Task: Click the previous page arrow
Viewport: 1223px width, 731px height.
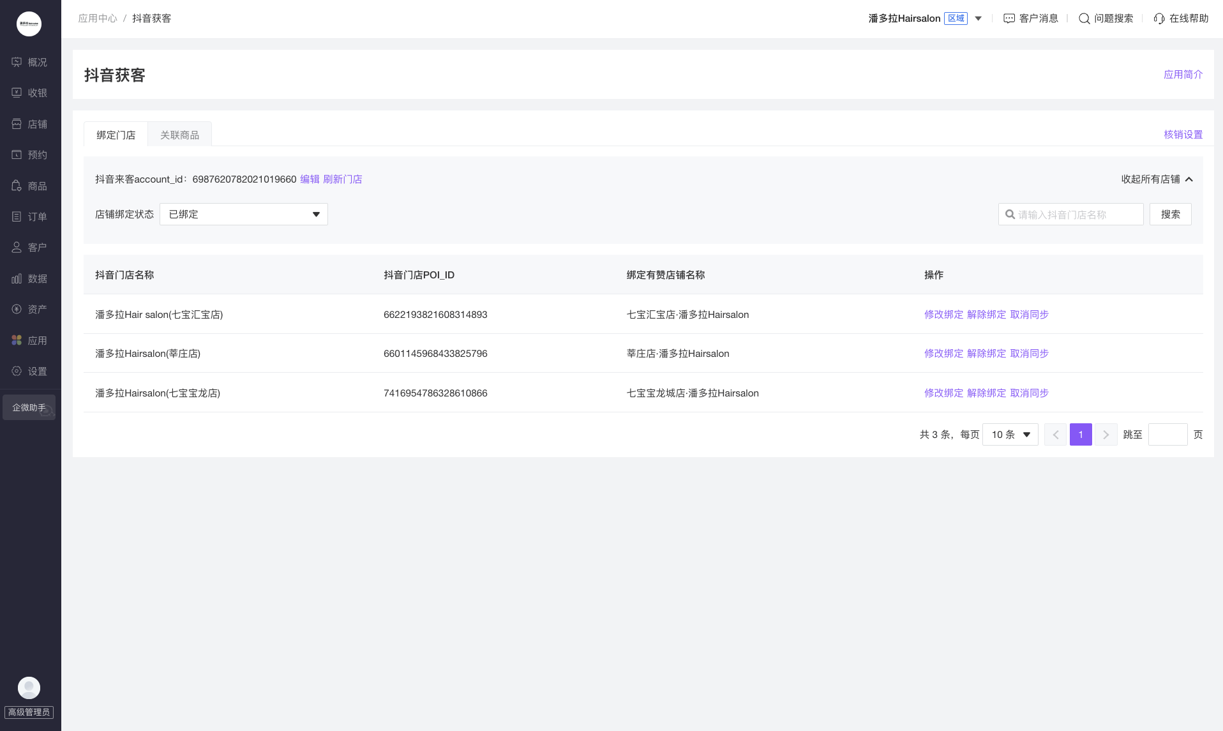Action: (x=1055, y=435)
